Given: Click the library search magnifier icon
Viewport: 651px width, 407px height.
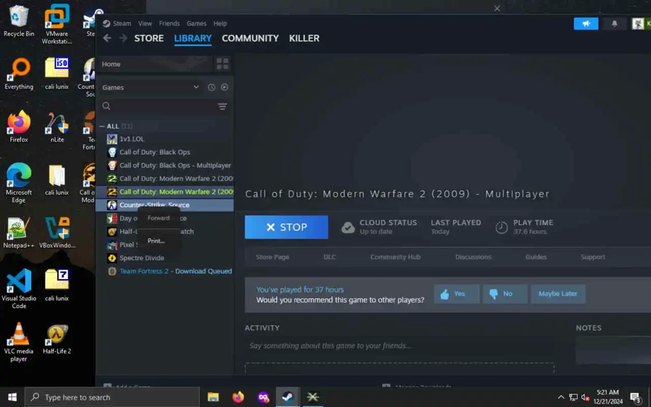Looking at the screenshot, I should tap(106, 106).
